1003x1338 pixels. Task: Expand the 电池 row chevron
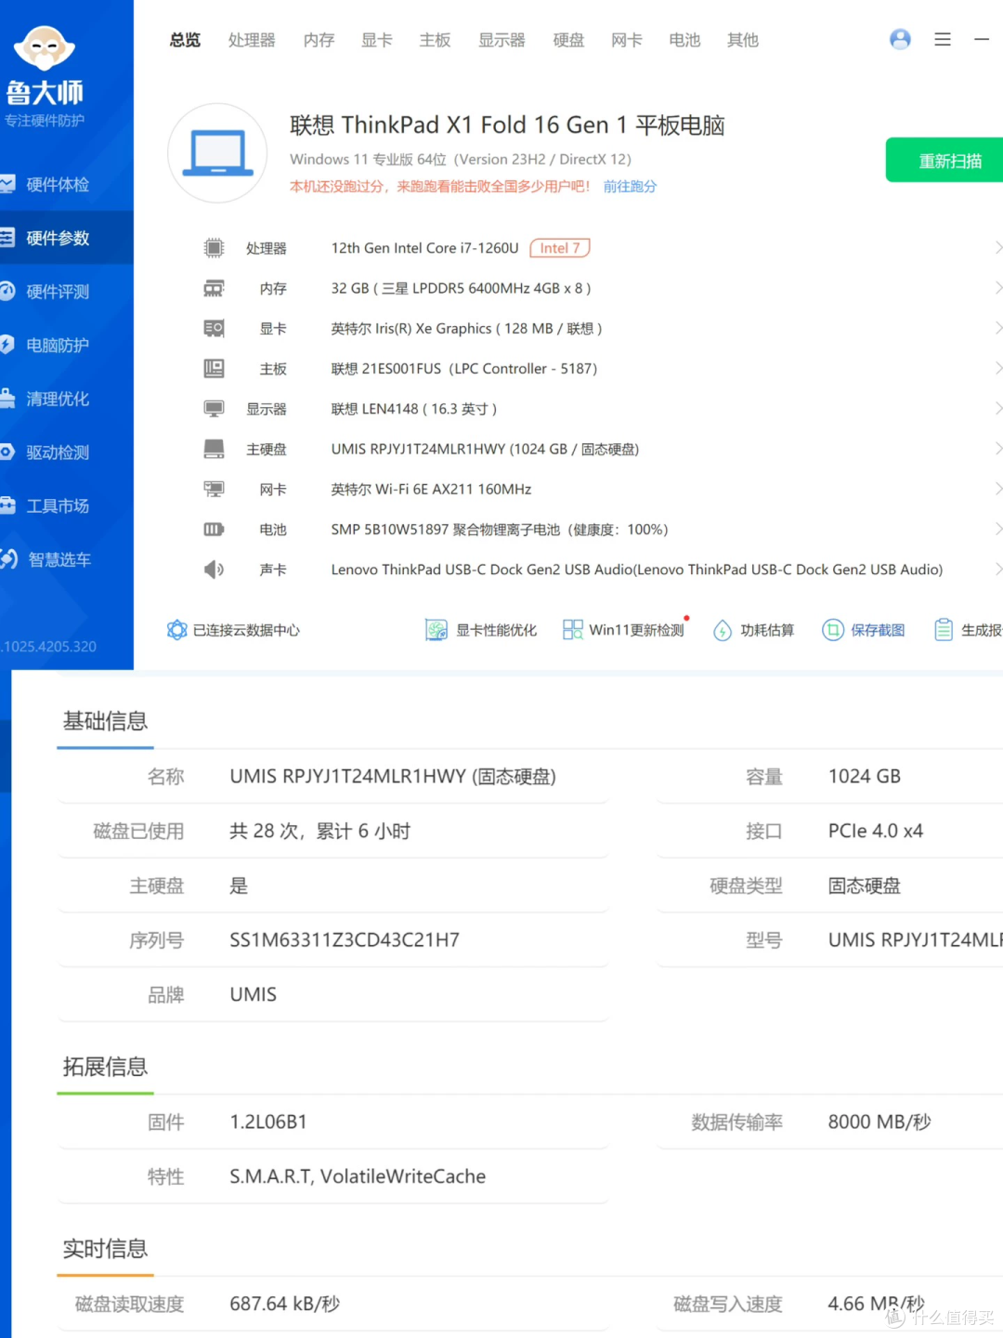(x=997, y=530)
